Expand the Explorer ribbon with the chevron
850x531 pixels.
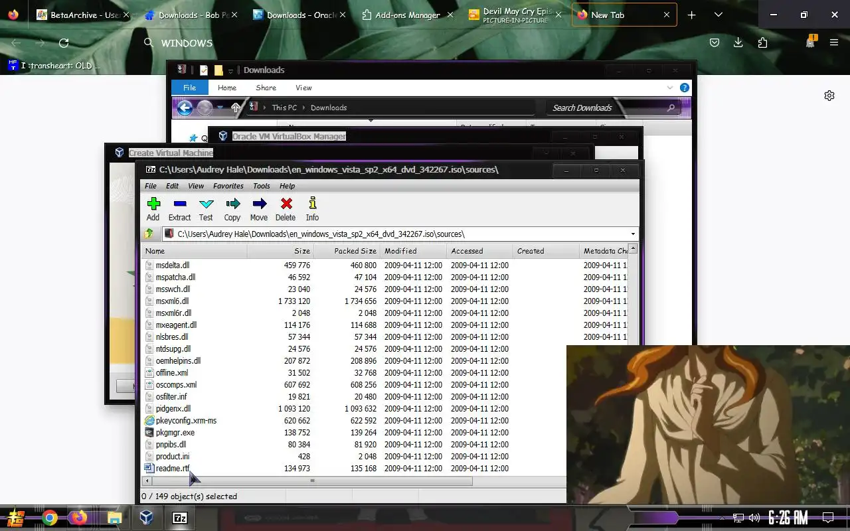(x=670, y=88)
